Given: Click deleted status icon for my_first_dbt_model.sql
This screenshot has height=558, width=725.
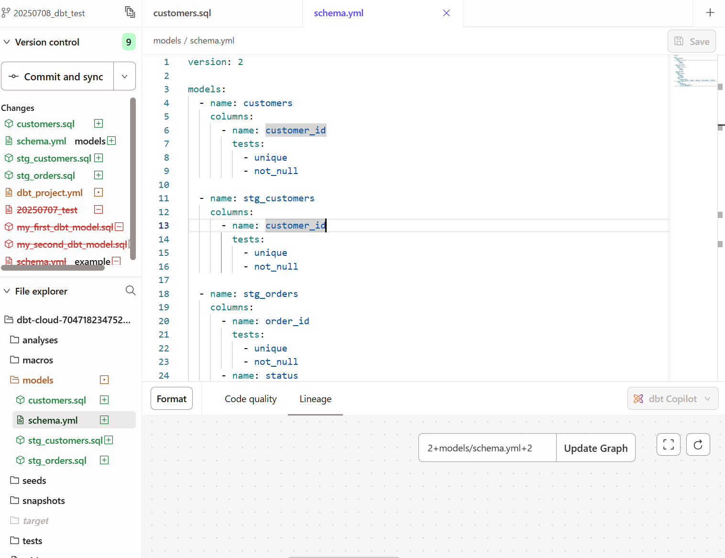Looking at the screenshot, I should pyautogui.click(x=120, y=227).
